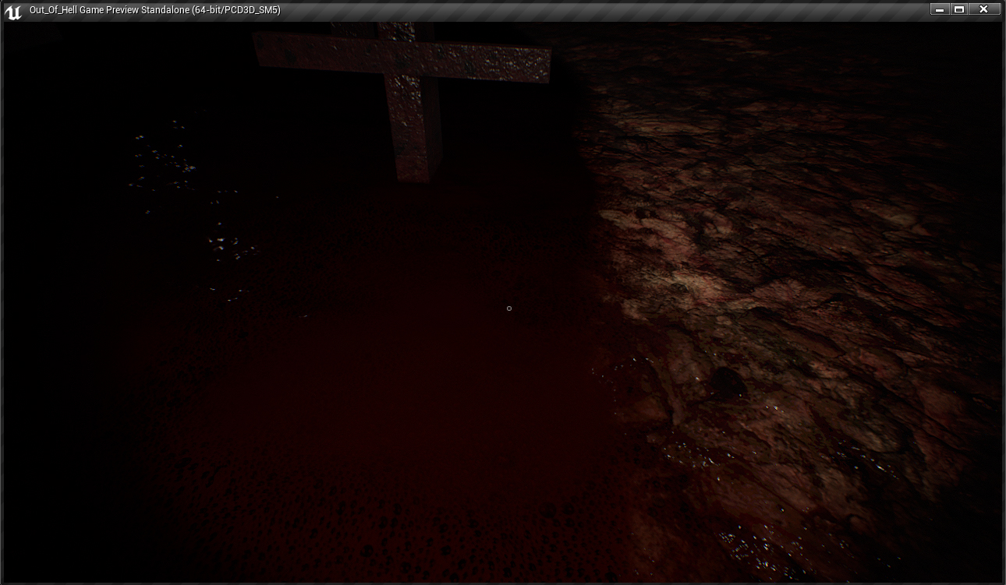Minimize the game preview window
Viewport: 1006px width, 585px height.
coord(939,9)
